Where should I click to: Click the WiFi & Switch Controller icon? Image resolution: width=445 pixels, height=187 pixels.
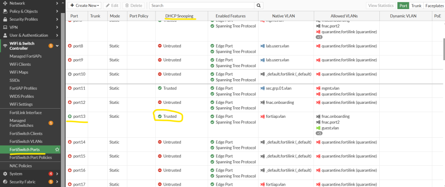pyautogui.click(x=5, y=46)
